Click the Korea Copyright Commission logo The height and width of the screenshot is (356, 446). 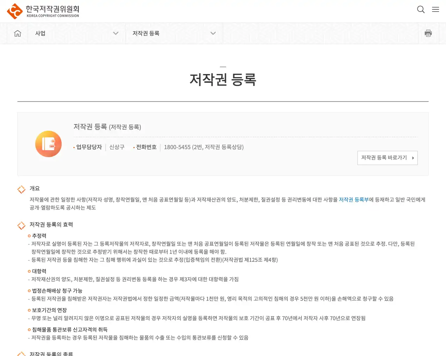coord(43,11)
